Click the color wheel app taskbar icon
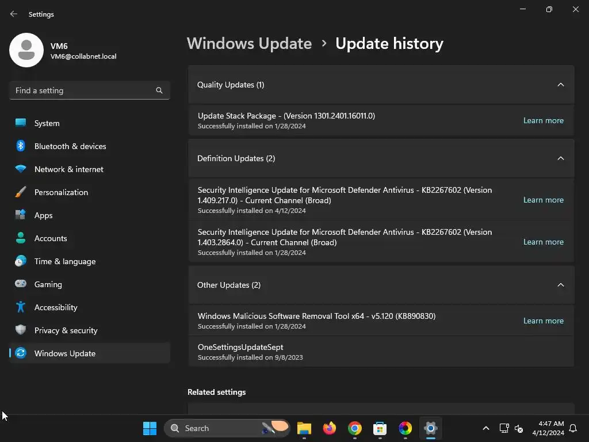The width and height of the screenshot is (589, 442). pos(406,428)
